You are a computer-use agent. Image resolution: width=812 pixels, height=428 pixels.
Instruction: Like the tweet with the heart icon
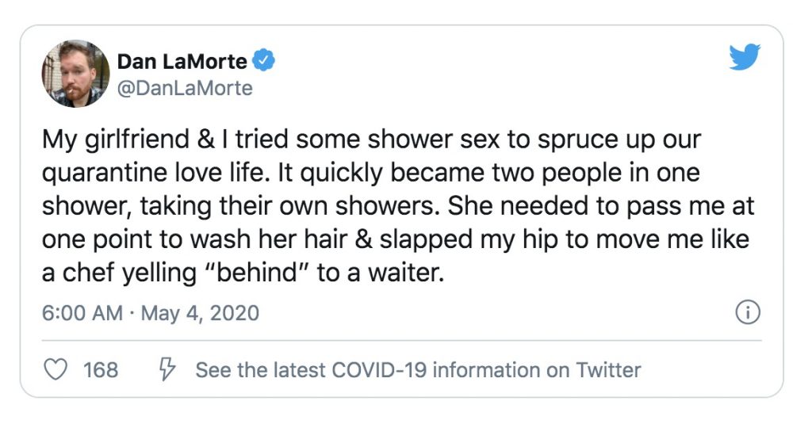click(x=56, y=369)
